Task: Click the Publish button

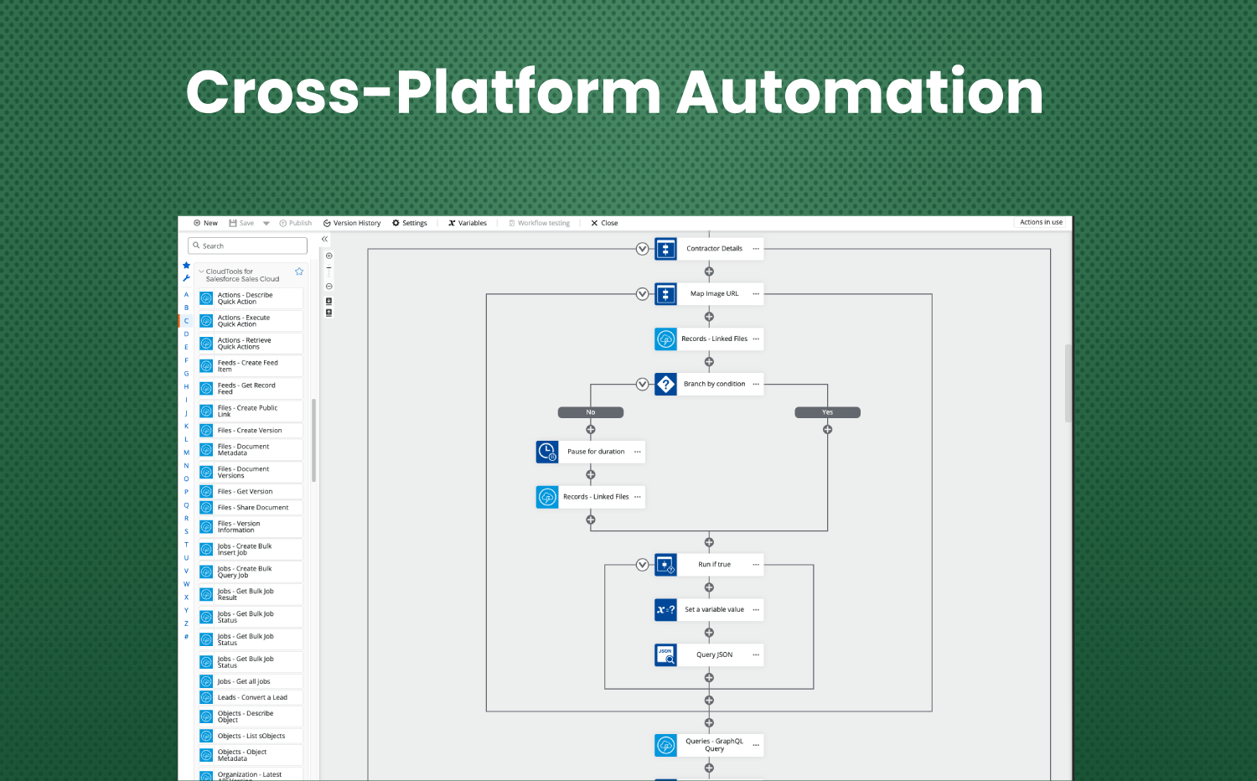Action: [x=295, y=223]
